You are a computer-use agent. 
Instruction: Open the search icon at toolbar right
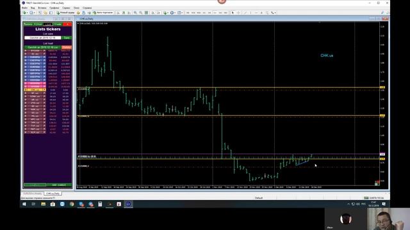coord(382,13)
